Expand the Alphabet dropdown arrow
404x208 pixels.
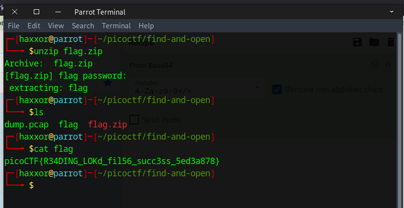257,87
